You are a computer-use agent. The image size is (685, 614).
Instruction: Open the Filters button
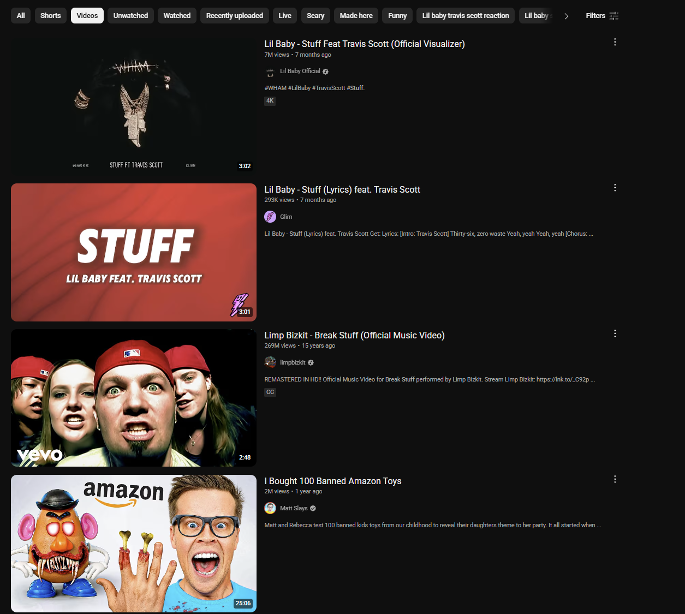tap(602, 16)
